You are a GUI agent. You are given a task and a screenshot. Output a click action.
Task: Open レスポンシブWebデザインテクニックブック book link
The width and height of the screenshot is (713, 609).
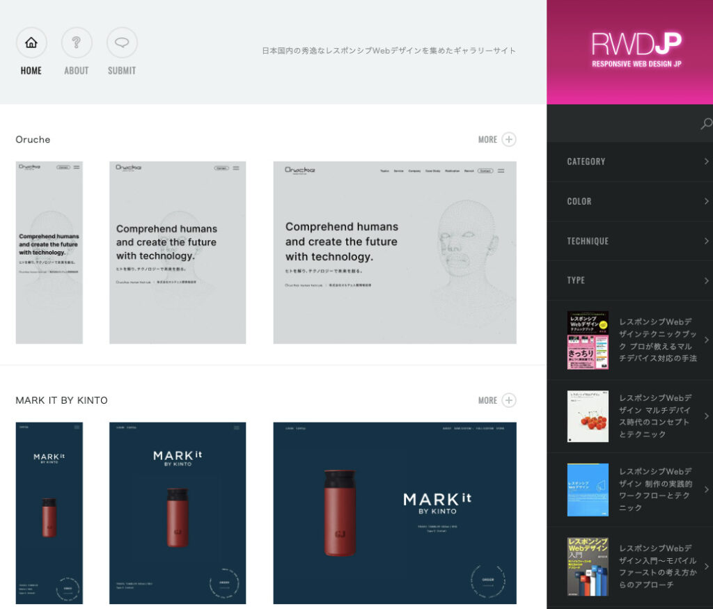[657, 340]
